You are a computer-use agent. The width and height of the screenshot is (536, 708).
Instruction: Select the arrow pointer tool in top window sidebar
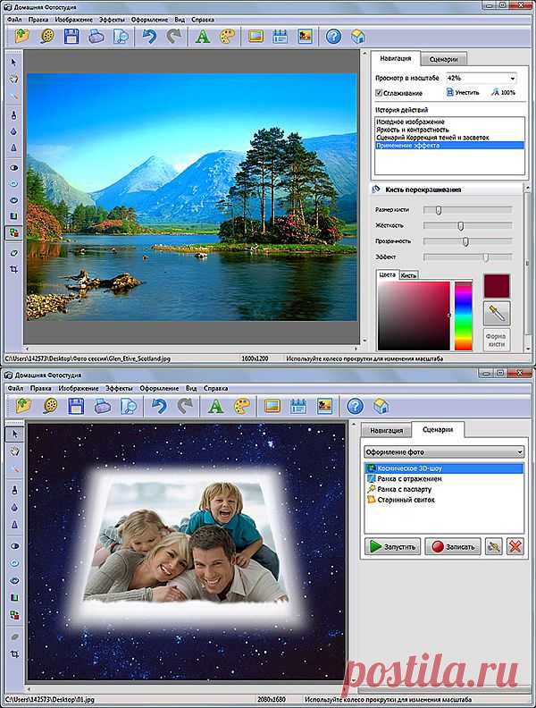(x=14, y=62)
